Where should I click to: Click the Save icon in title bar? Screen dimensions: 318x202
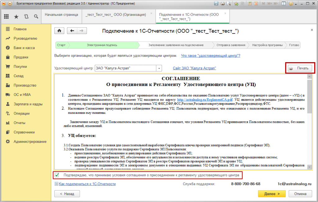(216, 3)
